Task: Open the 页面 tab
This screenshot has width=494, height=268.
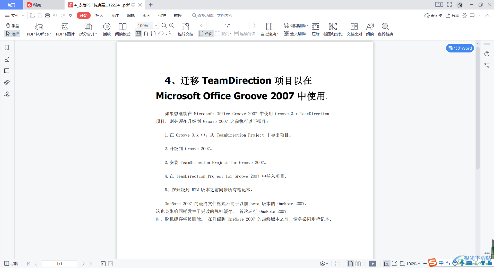Action: coord(146,15)
